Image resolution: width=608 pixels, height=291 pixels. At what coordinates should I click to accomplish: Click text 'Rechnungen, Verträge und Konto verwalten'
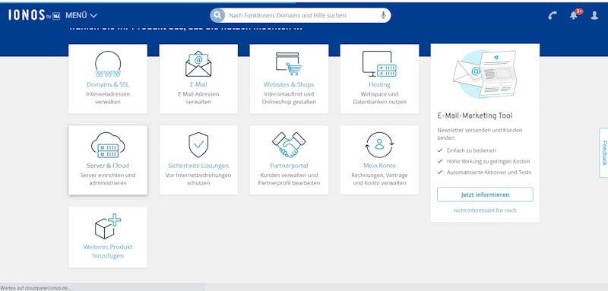coord(379,179)
